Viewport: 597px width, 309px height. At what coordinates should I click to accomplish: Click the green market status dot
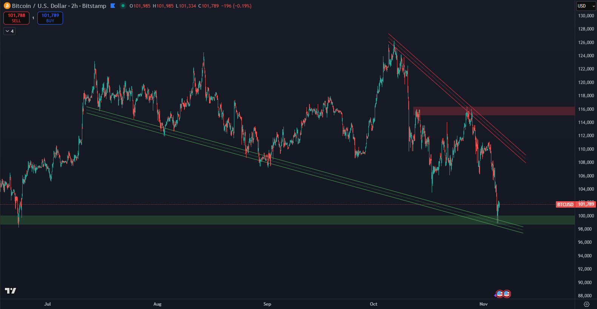[x=123, y=6]
